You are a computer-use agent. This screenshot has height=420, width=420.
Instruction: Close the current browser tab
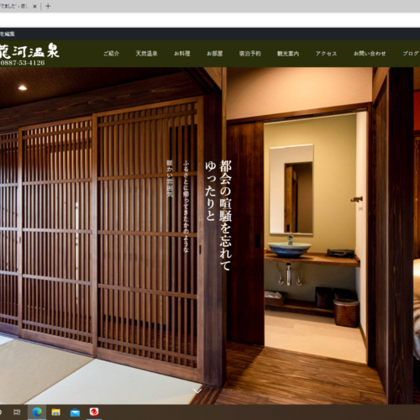coord(34,6)
